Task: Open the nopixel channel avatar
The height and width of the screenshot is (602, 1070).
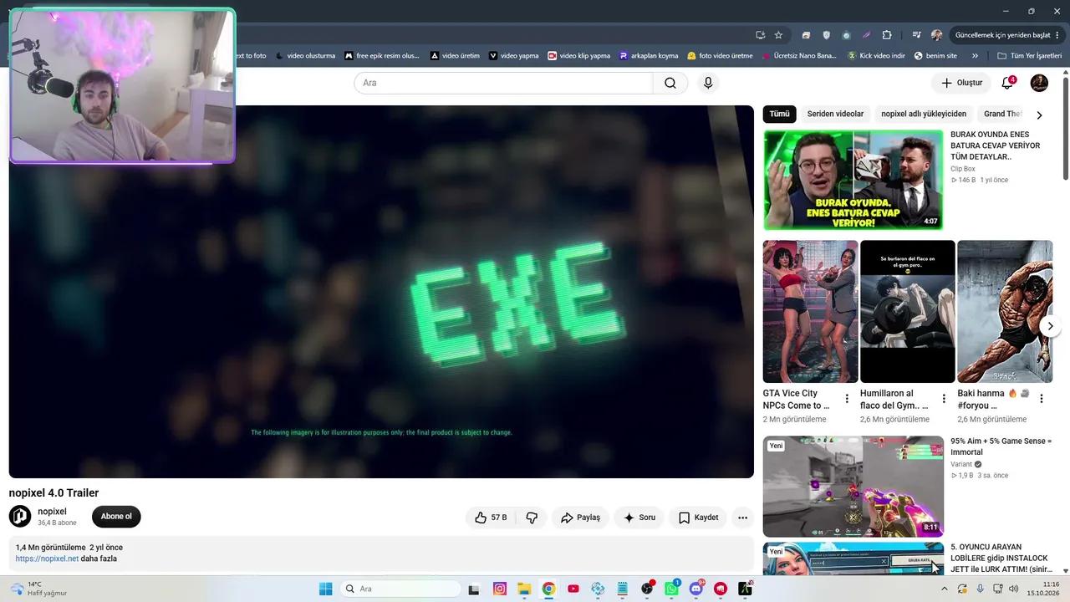Action: (20, 517)
